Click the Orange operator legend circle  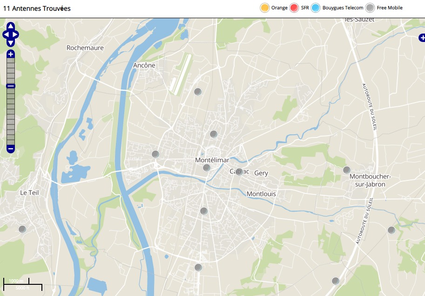265,7
